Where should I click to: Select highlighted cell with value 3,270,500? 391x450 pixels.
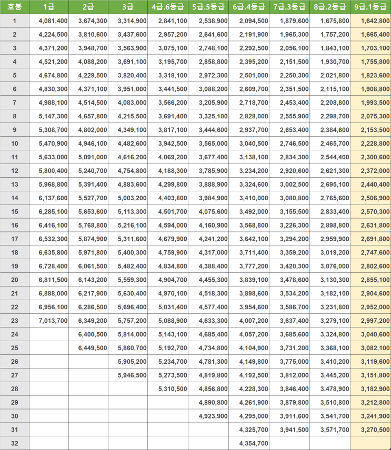click(370, 429)
